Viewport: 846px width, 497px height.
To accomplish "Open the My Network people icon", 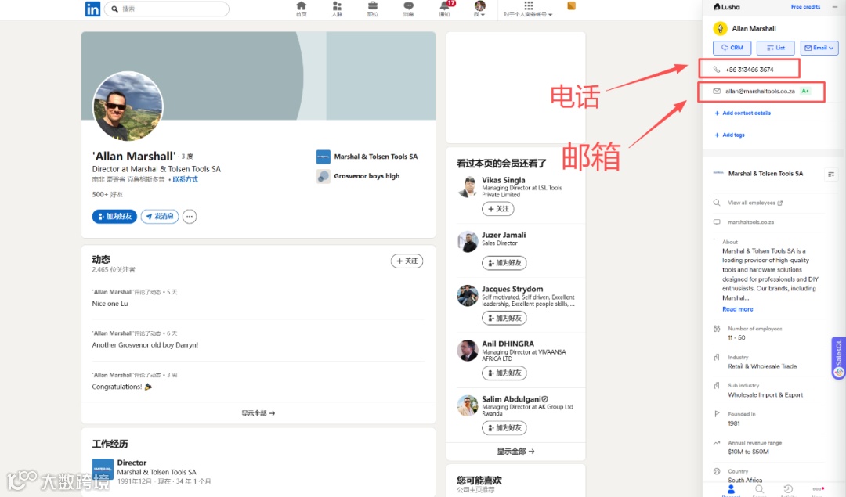I will (x=337, y=9).
